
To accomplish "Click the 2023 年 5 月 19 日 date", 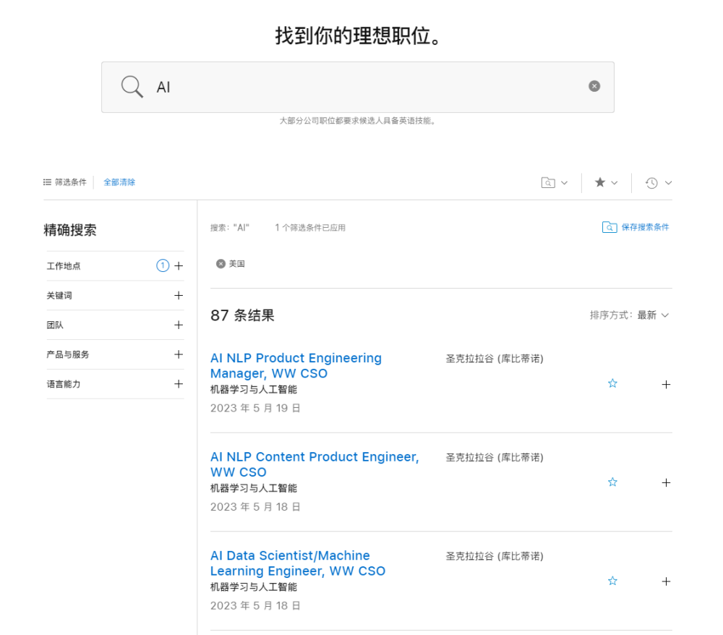I will click(x=255, y=408).
